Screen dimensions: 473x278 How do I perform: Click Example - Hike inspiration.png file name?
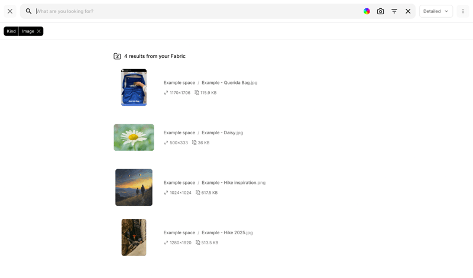[x=233, y=183]
